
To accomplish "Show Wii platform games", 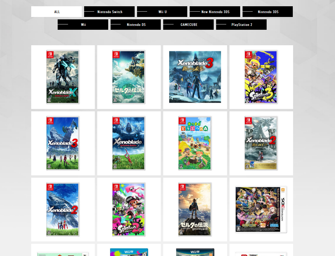I will click(83, 25).
